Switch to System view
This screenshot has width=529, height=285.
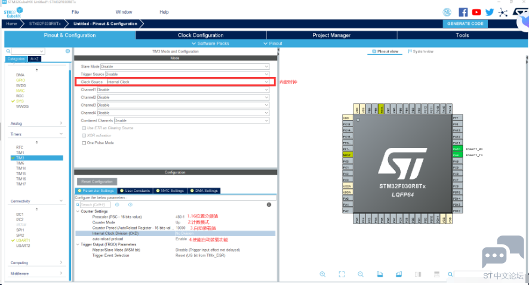pos(420,51)
